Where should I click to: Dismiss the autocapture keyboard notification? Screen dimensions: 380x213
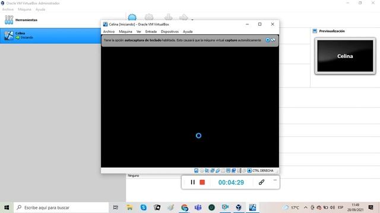click(268, 40)
